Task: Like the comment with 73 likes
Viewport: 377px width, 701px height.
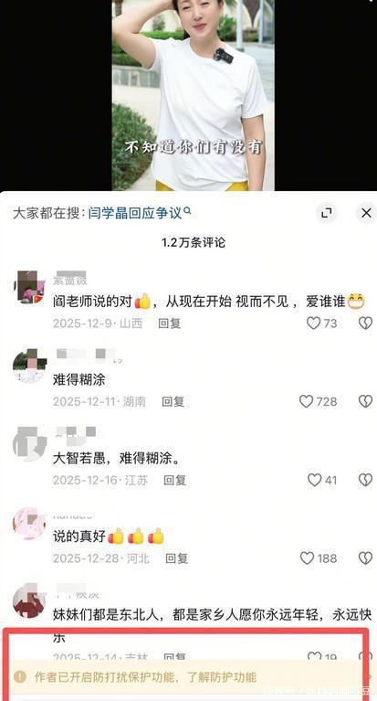Action: (314, 323)
